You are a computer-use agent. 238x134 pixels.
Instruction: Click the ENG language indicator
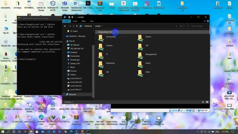click(217, 131)
